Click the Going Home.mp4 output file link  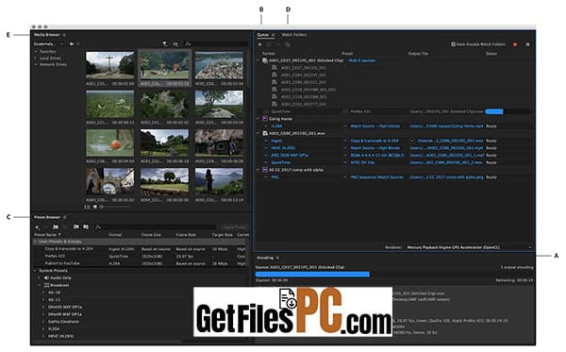point(446,126)
